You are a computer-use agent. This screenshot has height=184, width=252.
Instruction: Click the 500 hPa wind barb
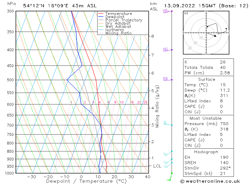pos(168,79)
